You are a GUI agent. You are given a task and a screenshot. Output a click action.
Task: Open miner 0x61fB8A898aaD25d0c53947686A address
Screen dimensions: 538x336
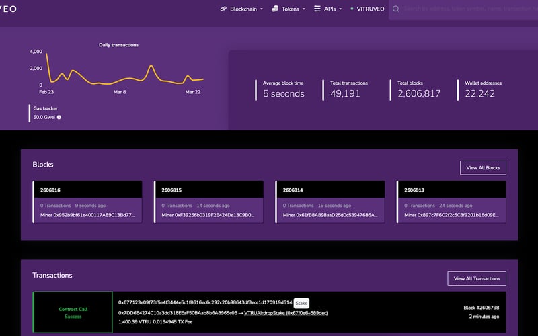[337, 215]
